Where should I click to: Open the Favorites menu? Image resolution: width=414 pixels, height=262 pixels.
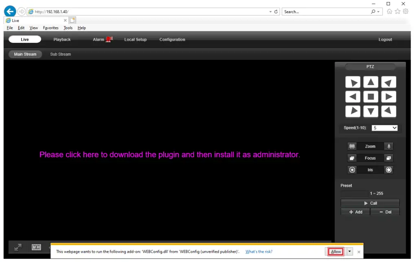[51, 28]
